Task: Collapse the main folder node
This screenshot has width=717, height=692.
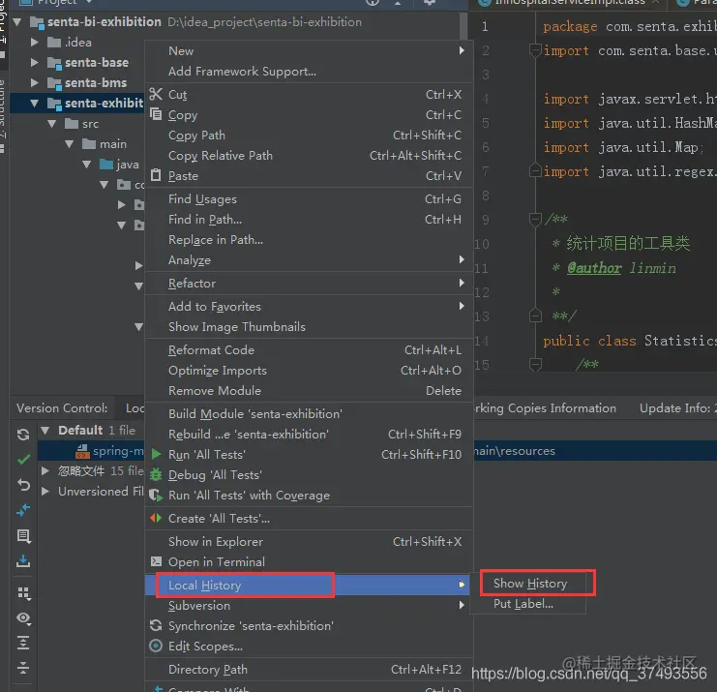Action: point(69,144)
